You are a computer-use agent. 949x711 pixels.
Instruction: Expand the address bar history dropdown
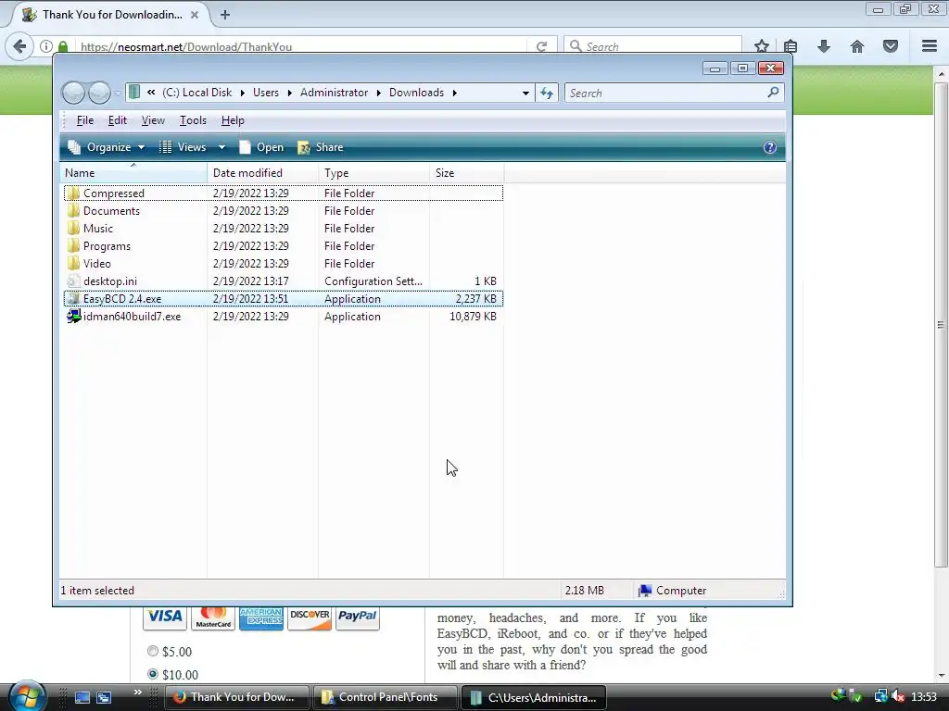(x=525, y=94)
